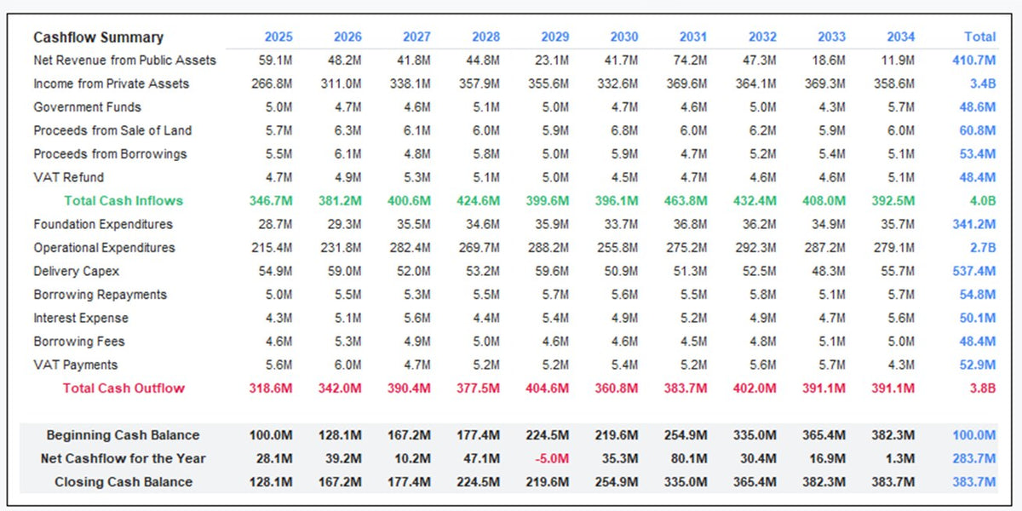The width and height of the screenshot is (1022, 511).
Task: Select the 3.4B Private Assets total
Action: coord(981,83)
